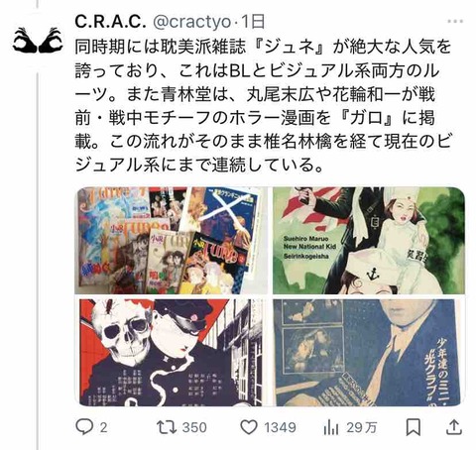The height and width of the screenshot is (450, 476).
Task: Open the 1日 timestamp link
Action: pos(253,22)
